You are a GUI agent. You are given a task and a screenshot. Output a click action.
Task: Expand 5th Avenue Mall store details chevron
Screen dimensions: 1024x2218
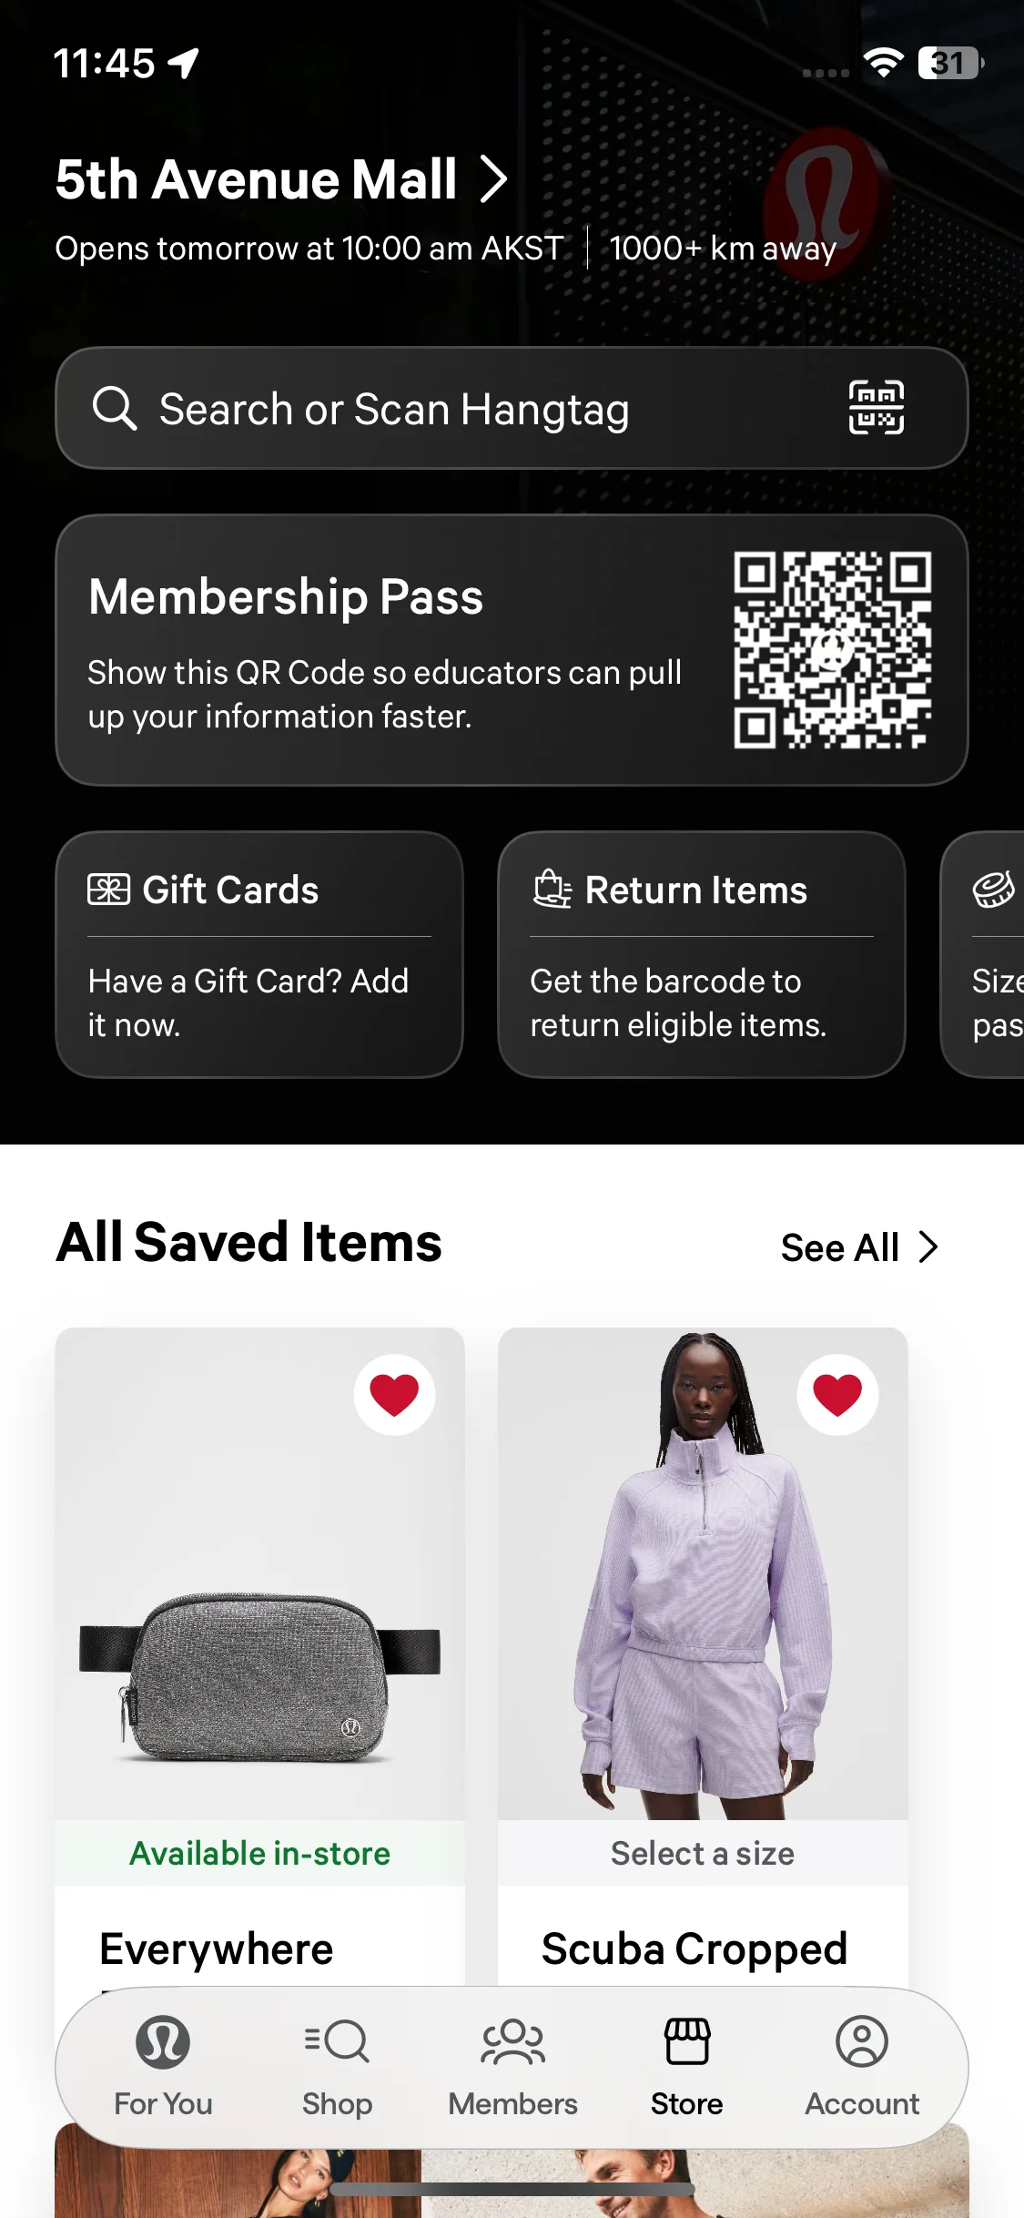[x=494, y=179]
